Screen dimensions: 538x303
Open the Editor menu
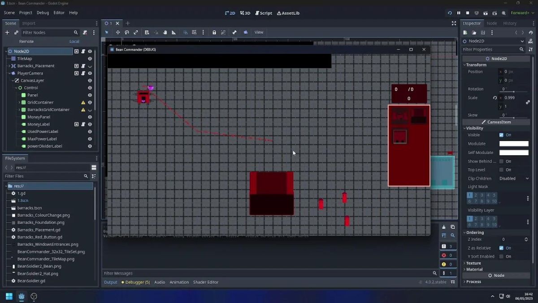tap(59, 13)
